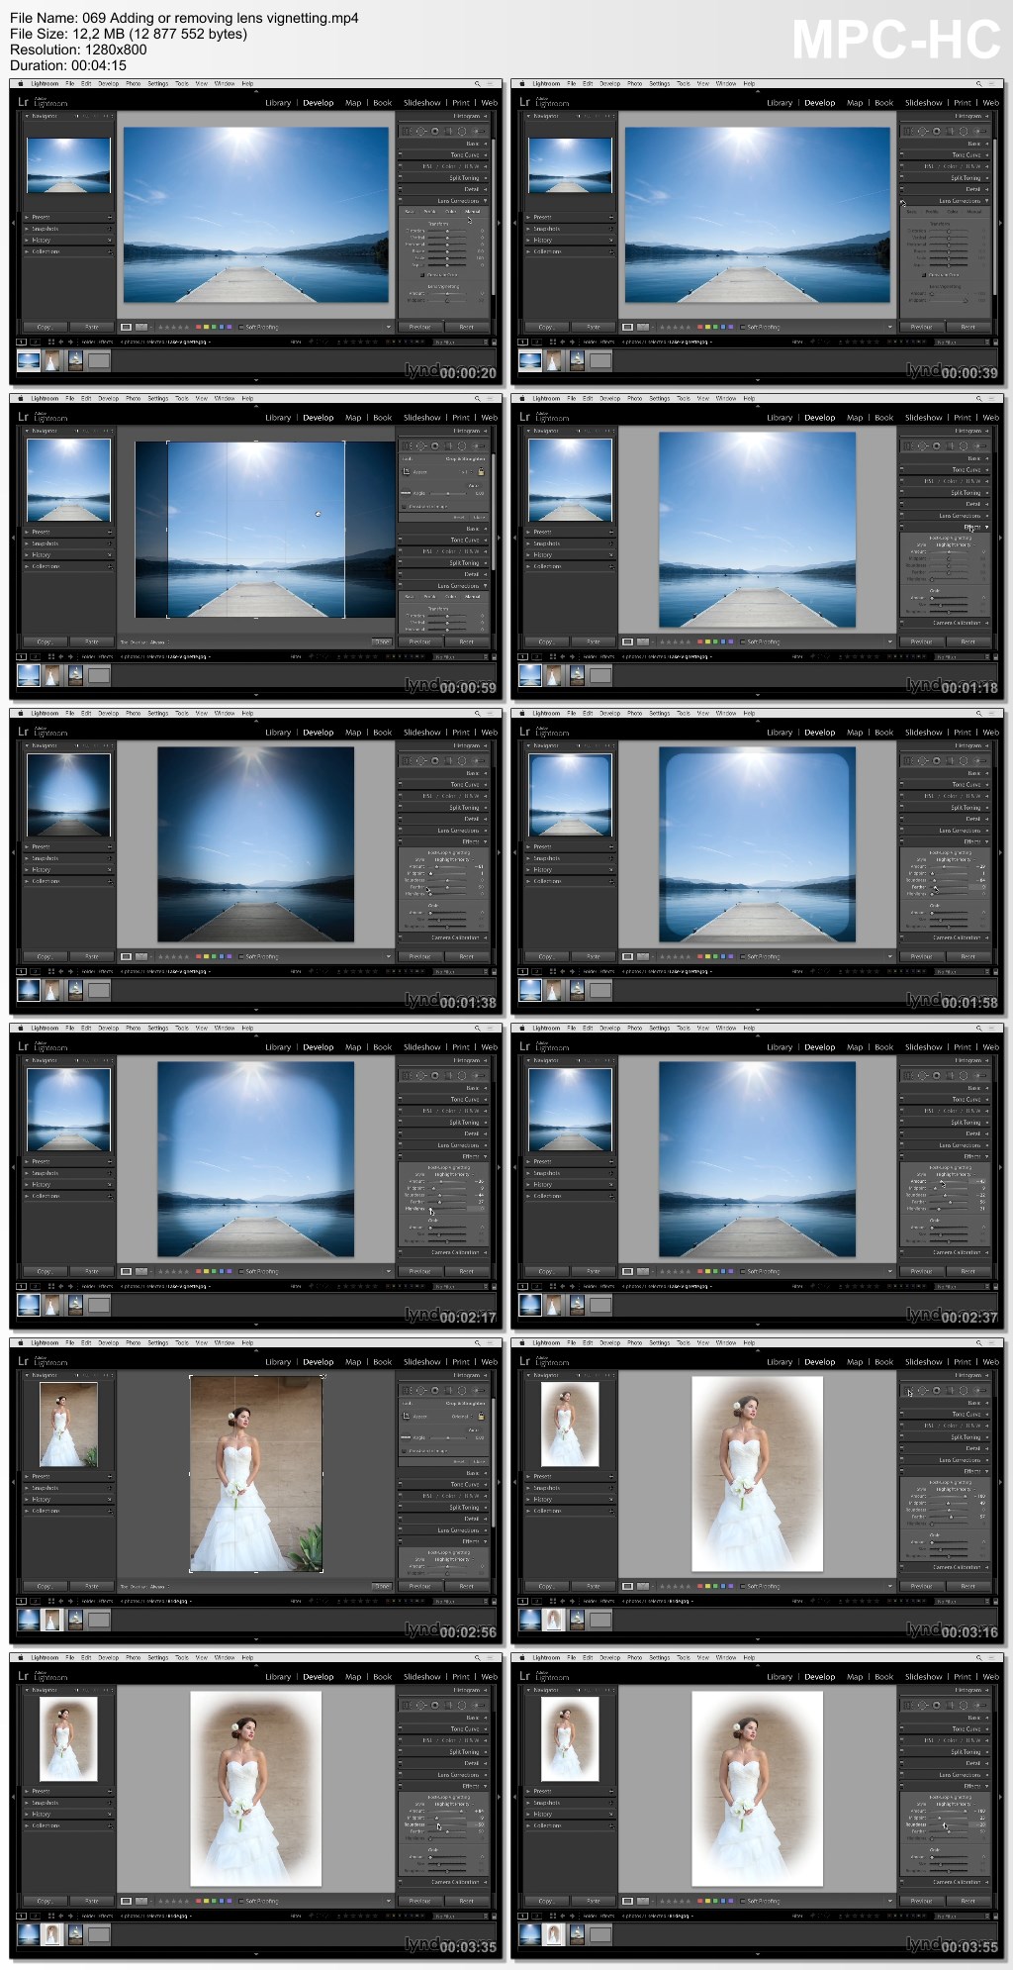Click red color label in 00:03:35 frame
Image resolution: width=1013 pixels, height=1970 pixels.
tap(199, 1901)
